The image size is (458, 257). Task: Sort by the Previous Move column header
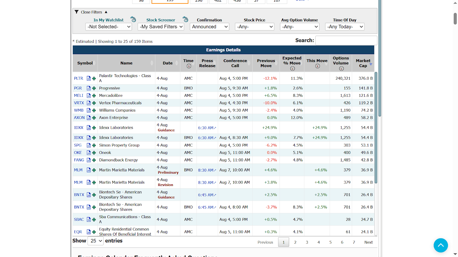pyautogui.click(x=266, y=63)
